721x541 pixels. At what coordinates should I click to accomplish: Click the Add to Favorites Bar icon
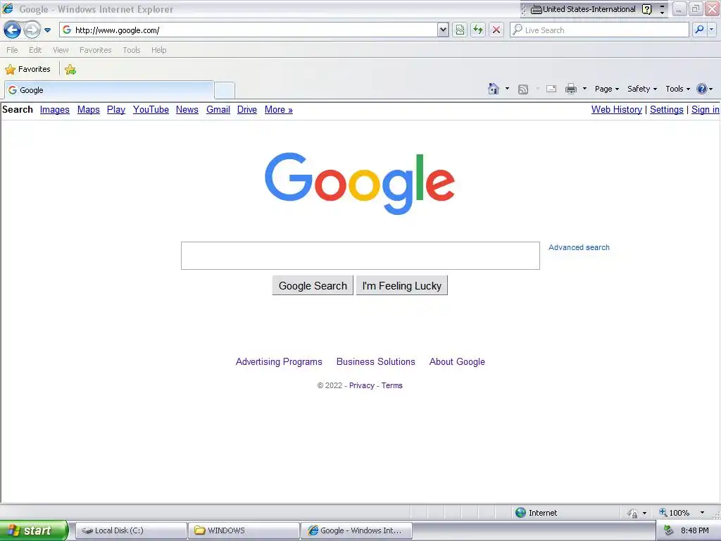pyautogui.click(x=70, y=70)
